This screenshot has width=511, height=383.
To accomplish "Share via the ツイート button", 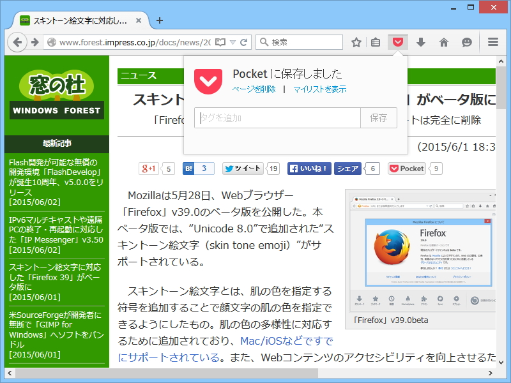I will click(x=242, y=168).
